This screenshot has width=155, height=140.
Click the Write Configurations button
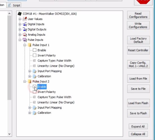138,25
